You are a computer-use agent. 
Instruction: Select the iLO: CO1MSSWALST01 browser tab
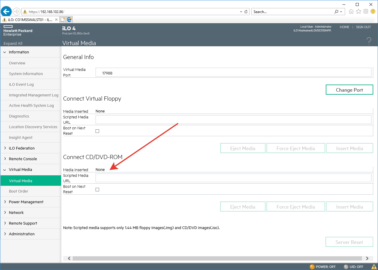click(x=30, y=20)
